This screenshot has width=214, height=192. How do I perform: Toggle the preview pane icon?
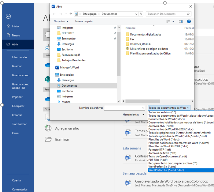[x=181, y=21]
